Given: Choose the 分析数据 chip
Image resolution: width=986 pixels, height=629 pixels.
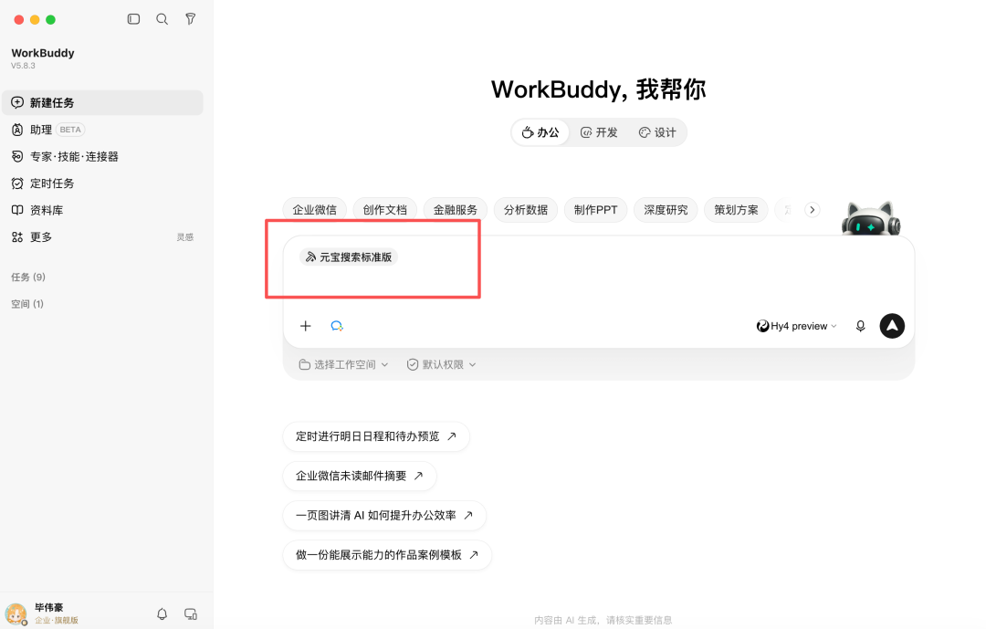Looking at the screenshot, I should (x=526, y=210).
